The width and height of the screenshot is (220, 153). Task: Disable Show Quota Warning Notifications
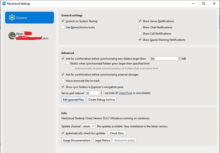(x=140, y=39)
